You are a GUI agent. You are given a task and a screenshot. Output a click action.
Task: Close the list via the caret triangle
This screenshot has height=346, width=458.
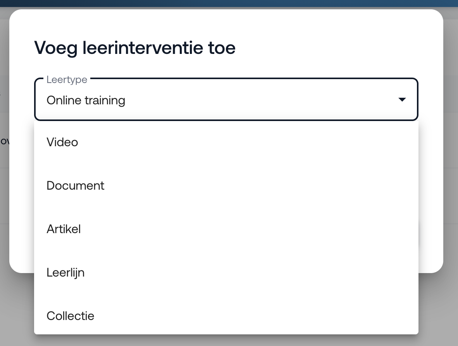point(402,100)
